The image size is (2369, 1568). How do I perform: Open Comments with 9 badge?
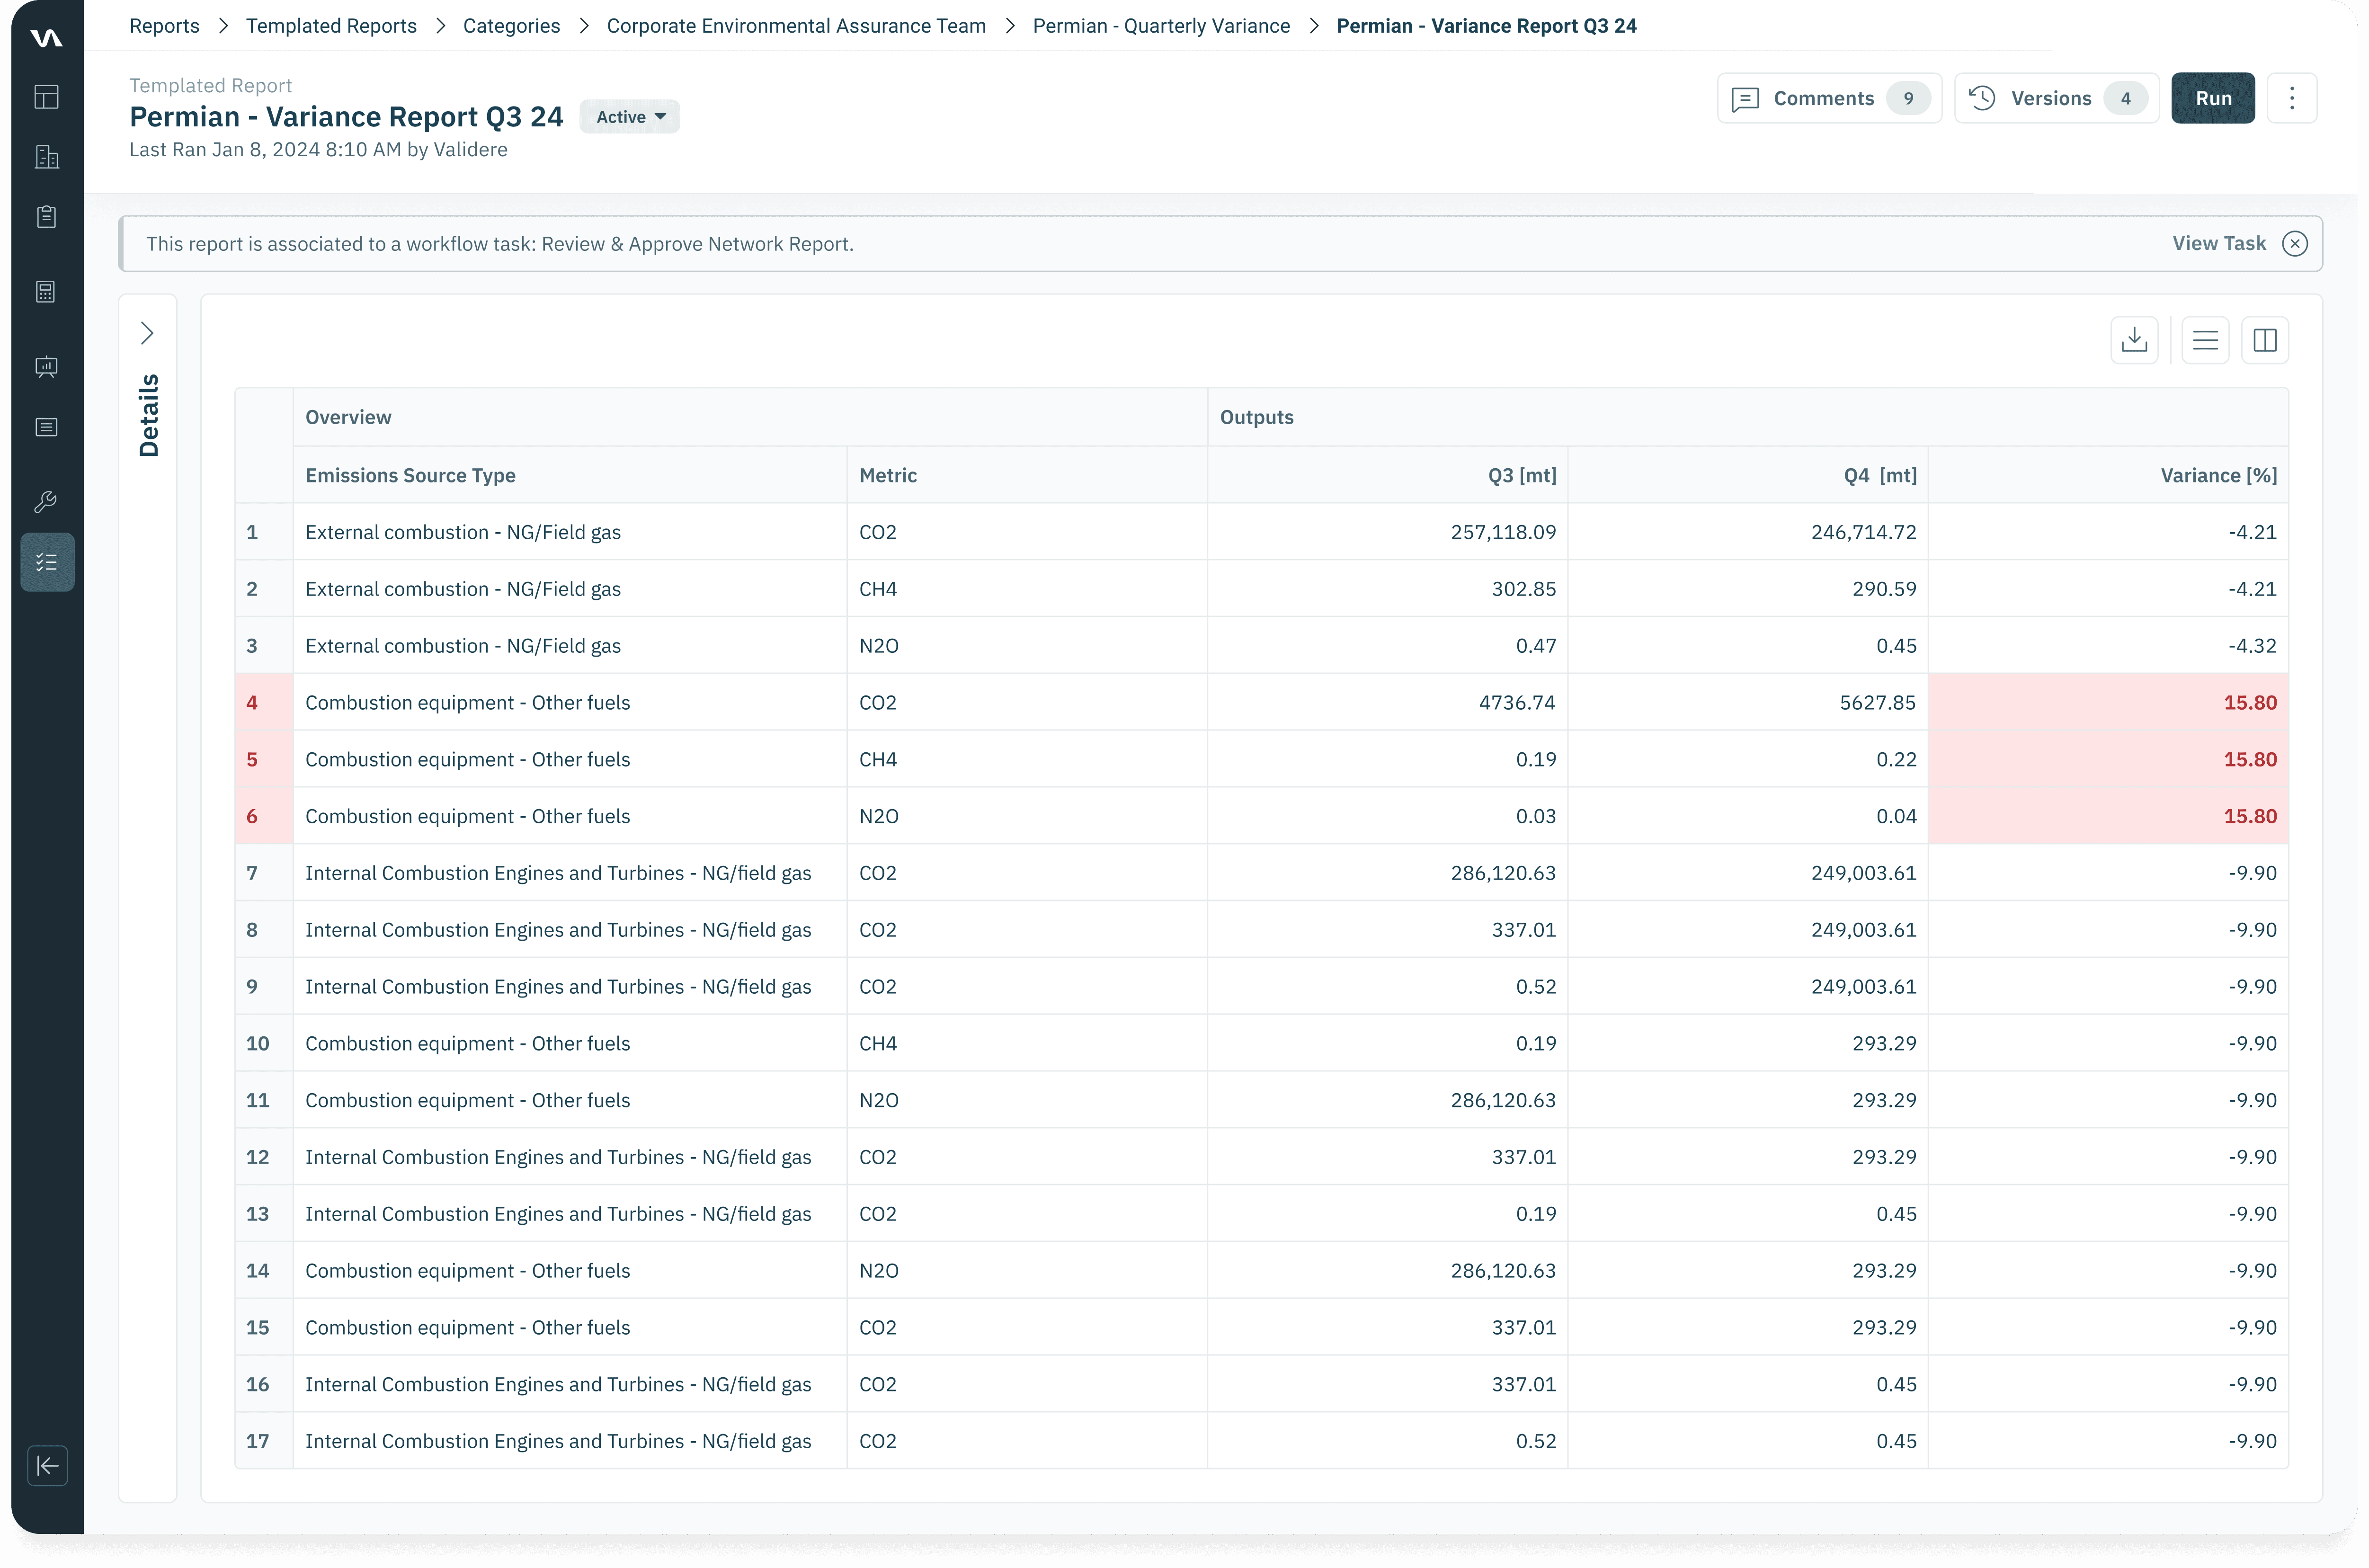tap(1829, 98)
